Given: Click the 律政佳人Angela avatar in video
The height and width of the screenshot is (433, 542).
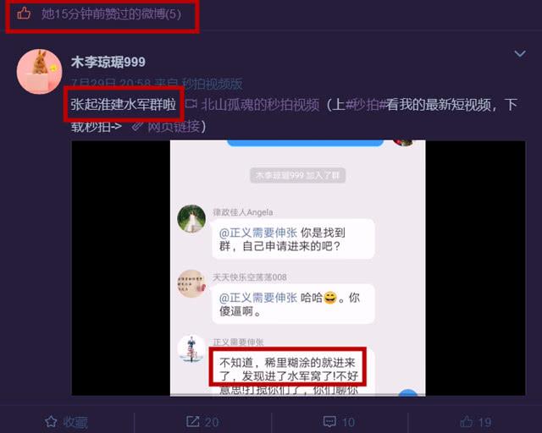Looking at the screenshot, I should tap(191, 218).
